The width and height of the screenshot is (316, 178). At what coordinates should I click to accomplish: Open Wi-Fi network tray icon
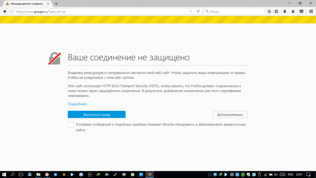point(265,174)
